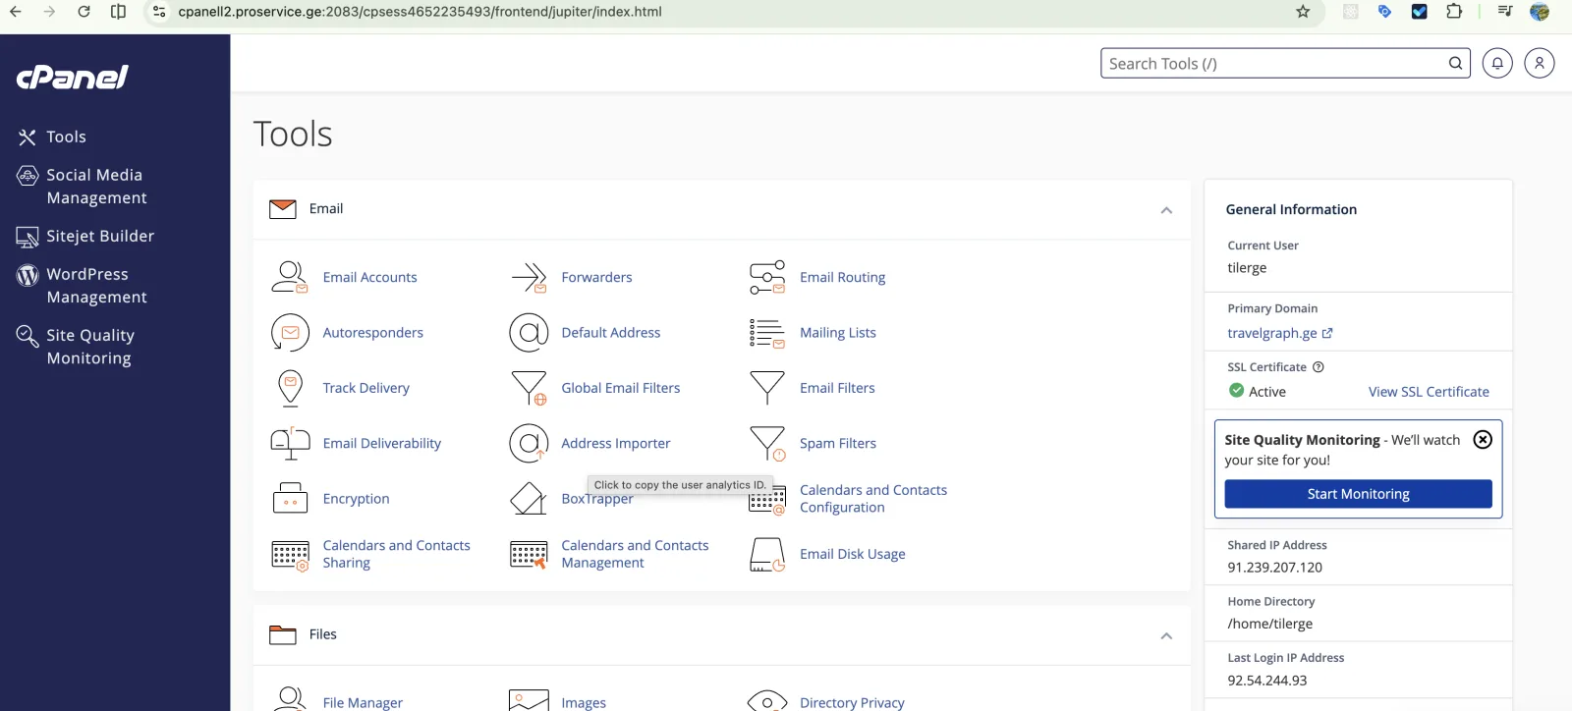Open the Forwarders link

(x=596, y=277)
